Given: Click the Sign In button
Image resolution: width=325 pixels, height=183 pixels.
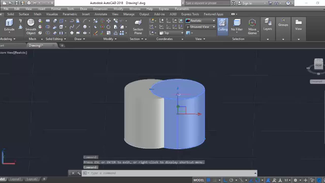Looking at the screenshot, I should (x=247, y=3).
